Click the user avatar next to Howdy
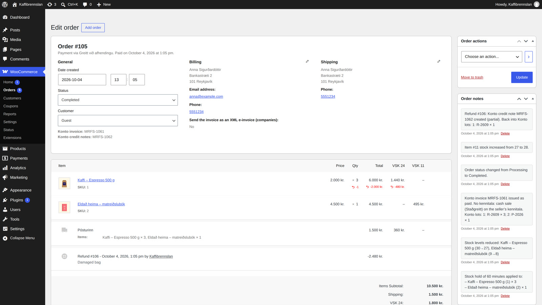542x305 pixels. pos(537,4)
